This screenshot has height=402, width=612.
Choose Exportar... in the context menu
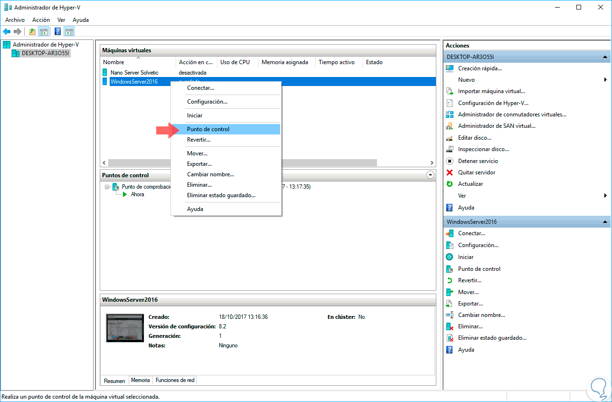226,164
